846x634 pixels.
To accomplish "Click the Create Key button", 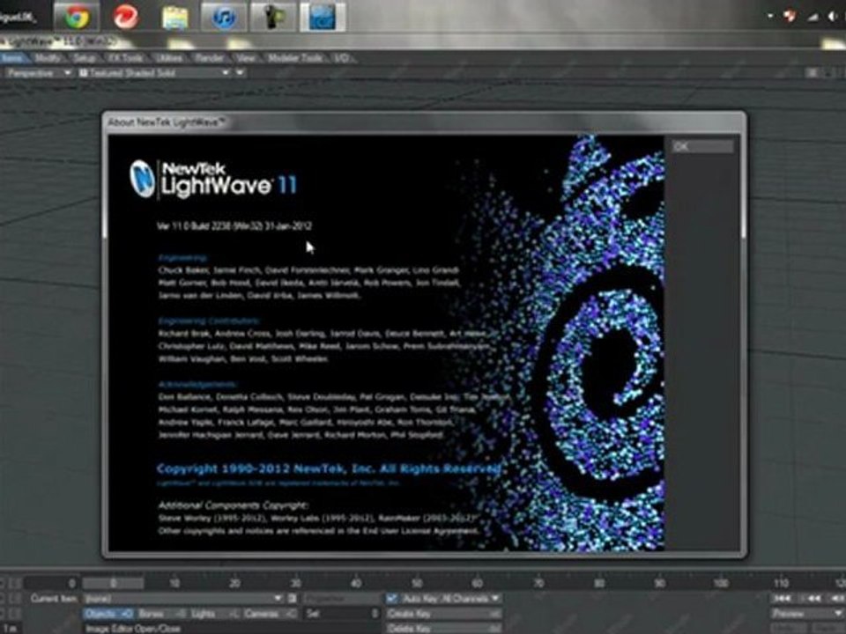I will (x=443, y=614).
